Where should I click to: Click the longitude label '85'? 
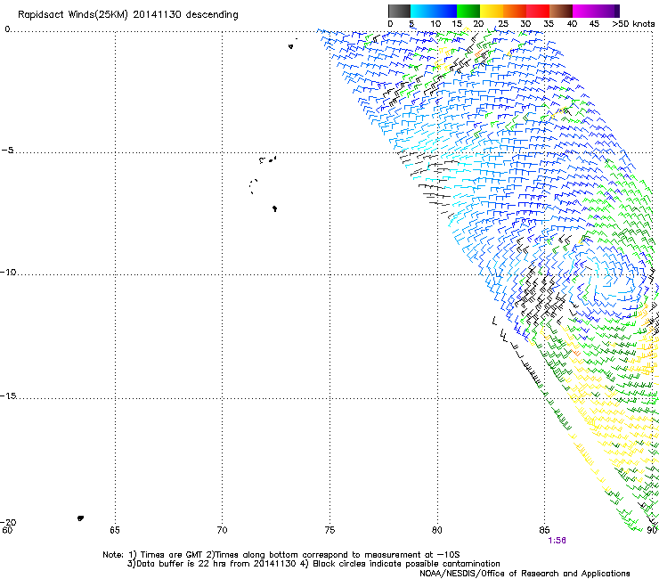[x=544, y=530]
